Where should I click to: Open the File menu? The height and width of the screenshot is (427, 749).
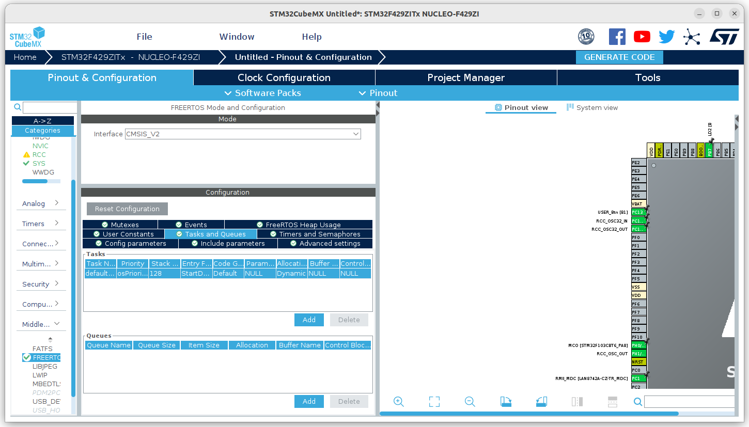pos(145,37)
